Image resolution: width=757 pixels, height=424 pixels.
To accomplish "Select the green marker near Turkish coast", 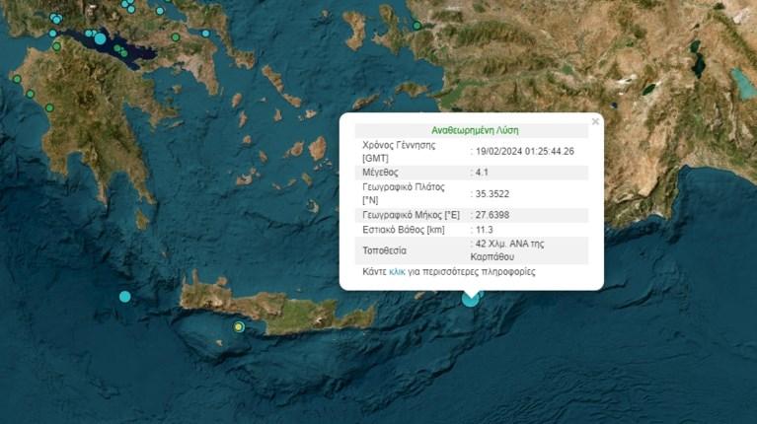I will [x=417, y=26].
